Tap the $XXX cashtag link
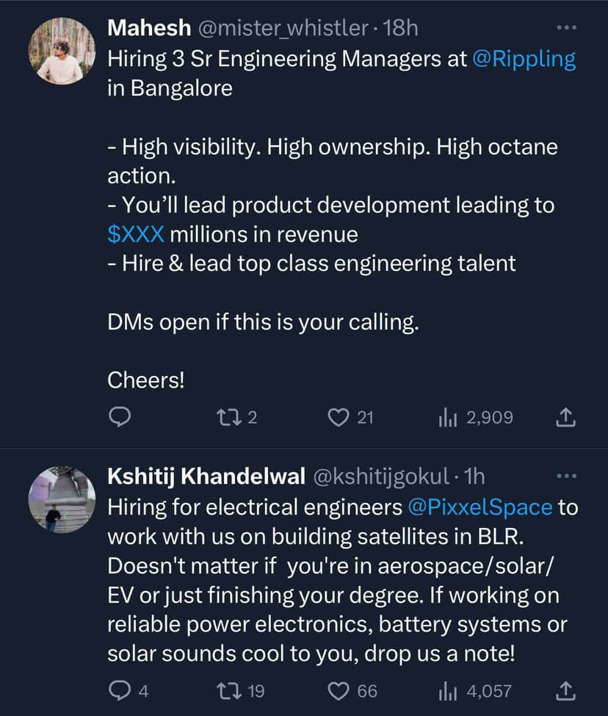 click(x=136, y=234)
